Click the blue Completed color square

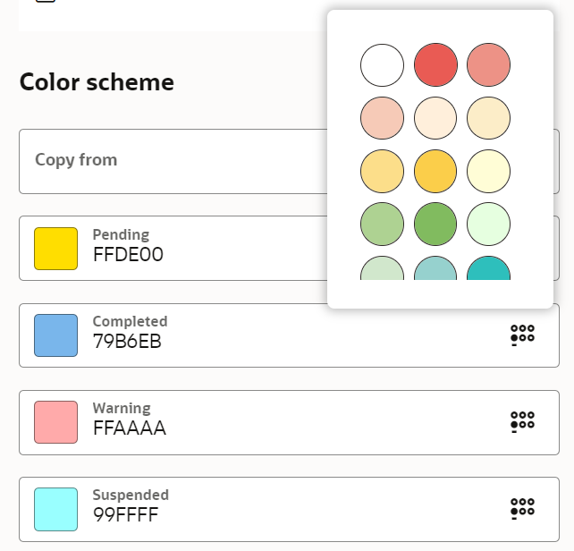[x=56, y=335]
